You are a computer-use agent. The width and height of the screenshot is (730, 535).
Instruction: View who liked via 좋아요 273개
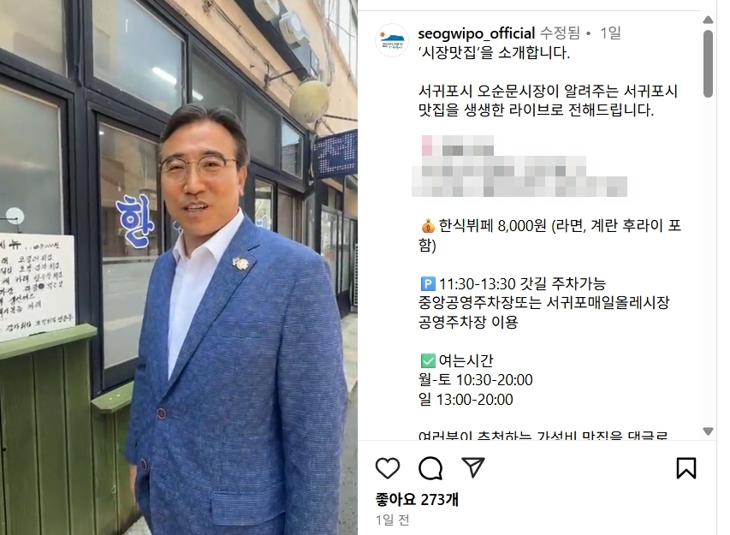pos(417,500)
